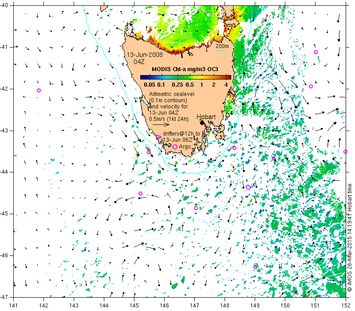The image size is (355, 311).
Task: Click the '150' longitude axis label
Action: point(285,305)
